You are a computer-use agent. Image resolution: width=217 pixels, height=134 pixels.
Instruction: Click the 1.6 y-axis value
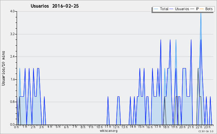12,79
